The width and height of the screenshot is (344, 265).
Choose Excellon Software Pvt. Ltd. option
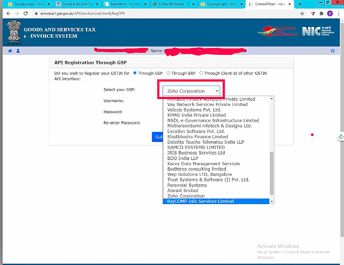(x=216, y=131)
